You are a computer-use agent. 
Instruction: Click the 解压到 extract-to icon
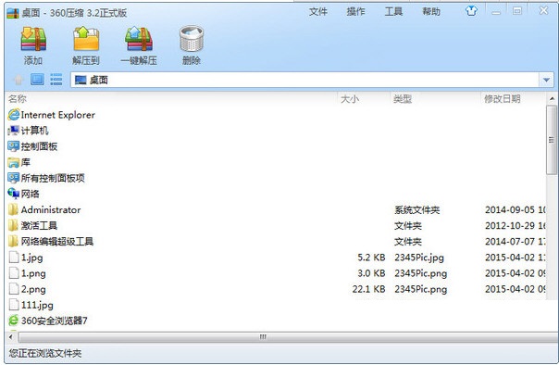click(x=86, y=39)
